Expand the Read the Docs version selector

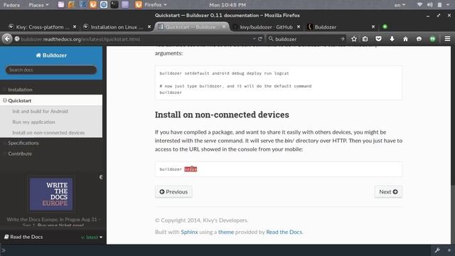(92, 237)
